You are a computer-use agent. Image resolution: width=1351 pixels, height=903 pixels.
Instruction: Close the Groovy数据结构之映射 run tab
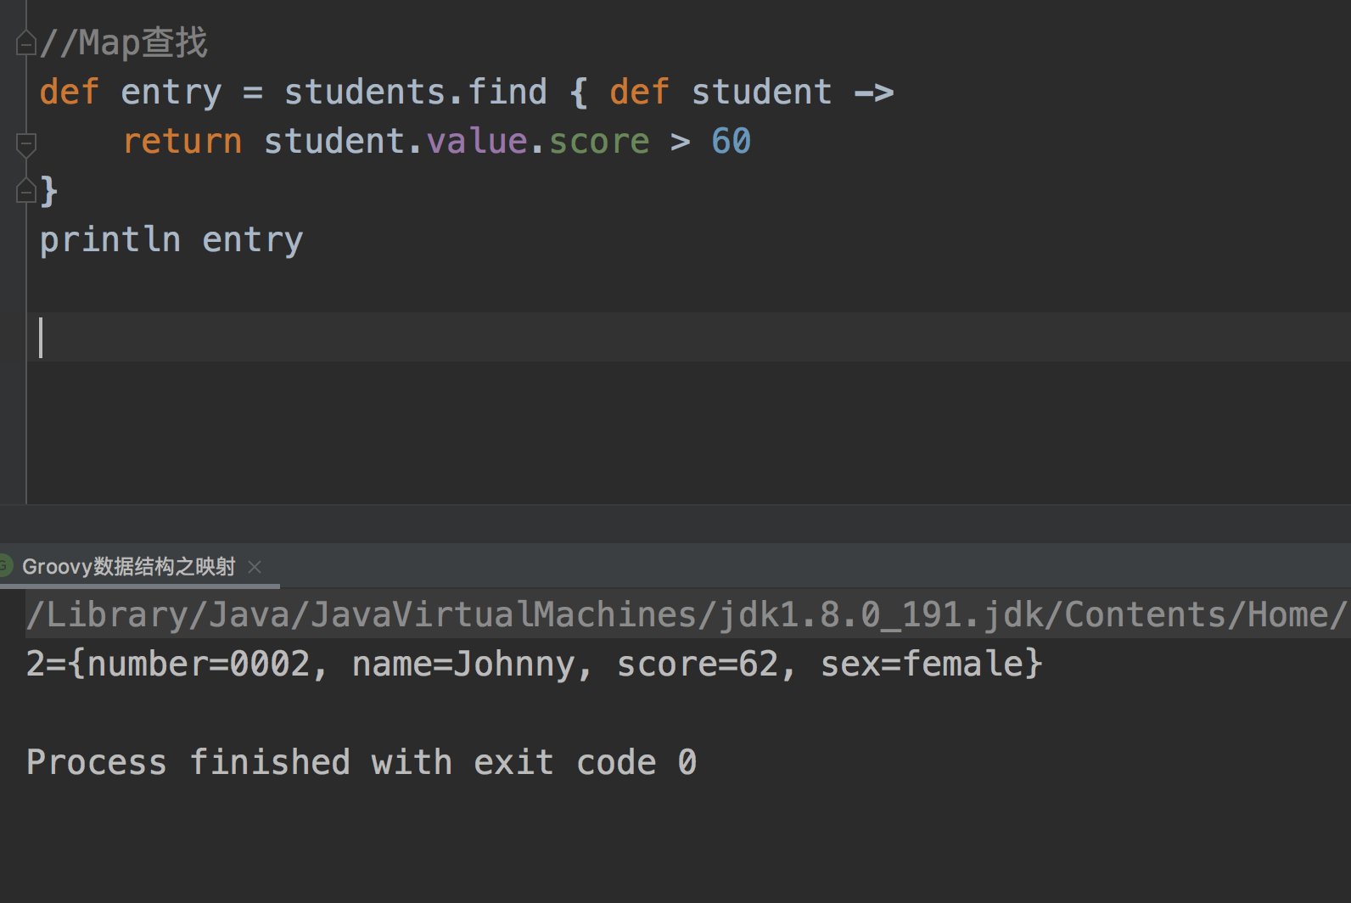coord(255,567)
